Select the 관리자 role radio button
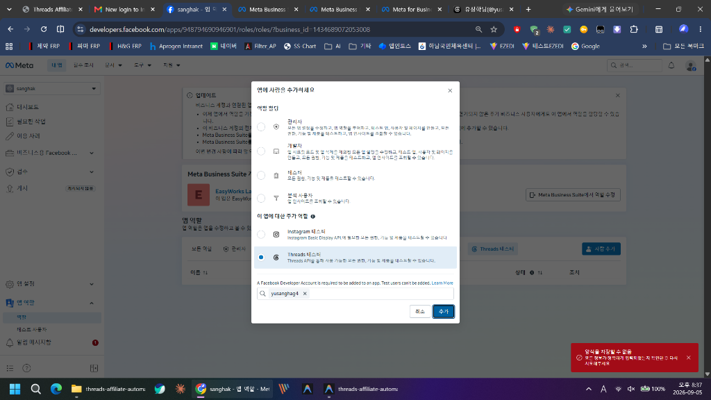Viewport: 711px width, 400px height. coord(261,127)
